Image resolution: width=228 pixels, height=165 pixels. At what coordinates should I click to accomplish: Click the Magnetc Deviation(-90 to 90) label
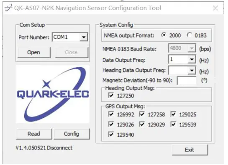coord(137,80)
